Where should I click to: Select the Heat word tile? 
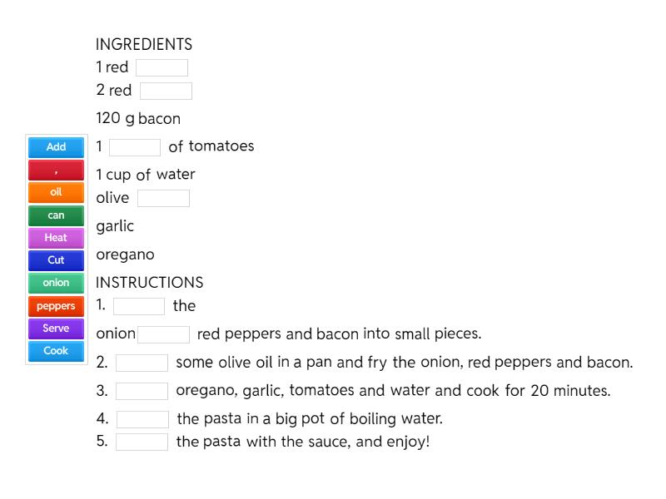55,238
